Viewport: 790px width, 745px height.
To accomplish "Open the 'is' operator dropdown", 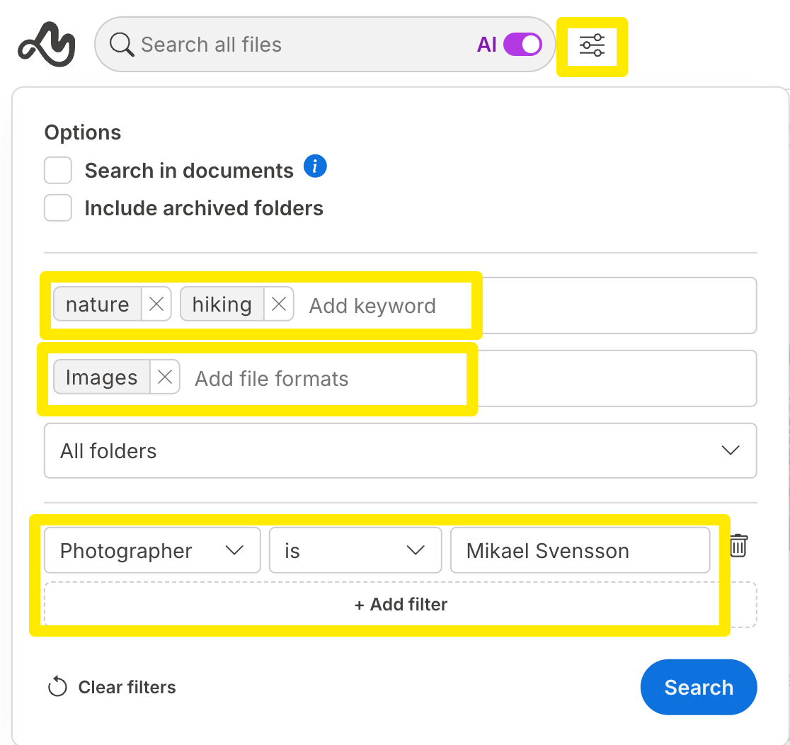I will pos(355,550).
